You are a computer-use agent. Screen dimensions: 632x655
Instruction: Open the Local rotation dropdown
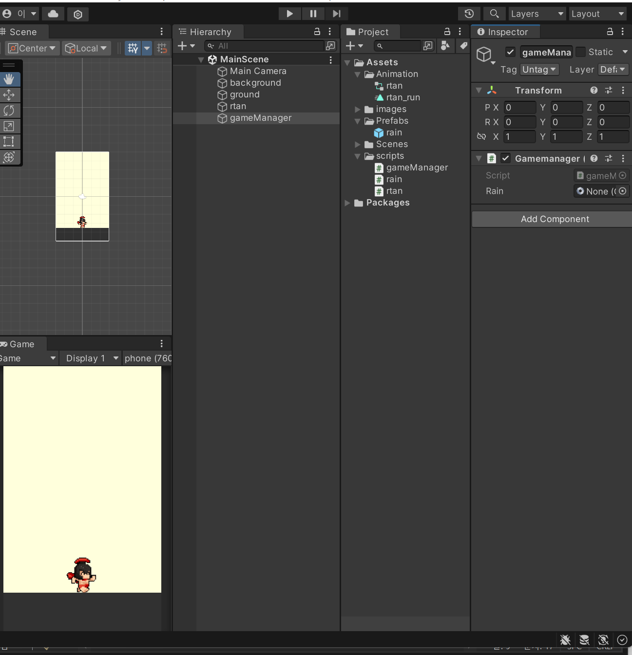tap(86, 48)
